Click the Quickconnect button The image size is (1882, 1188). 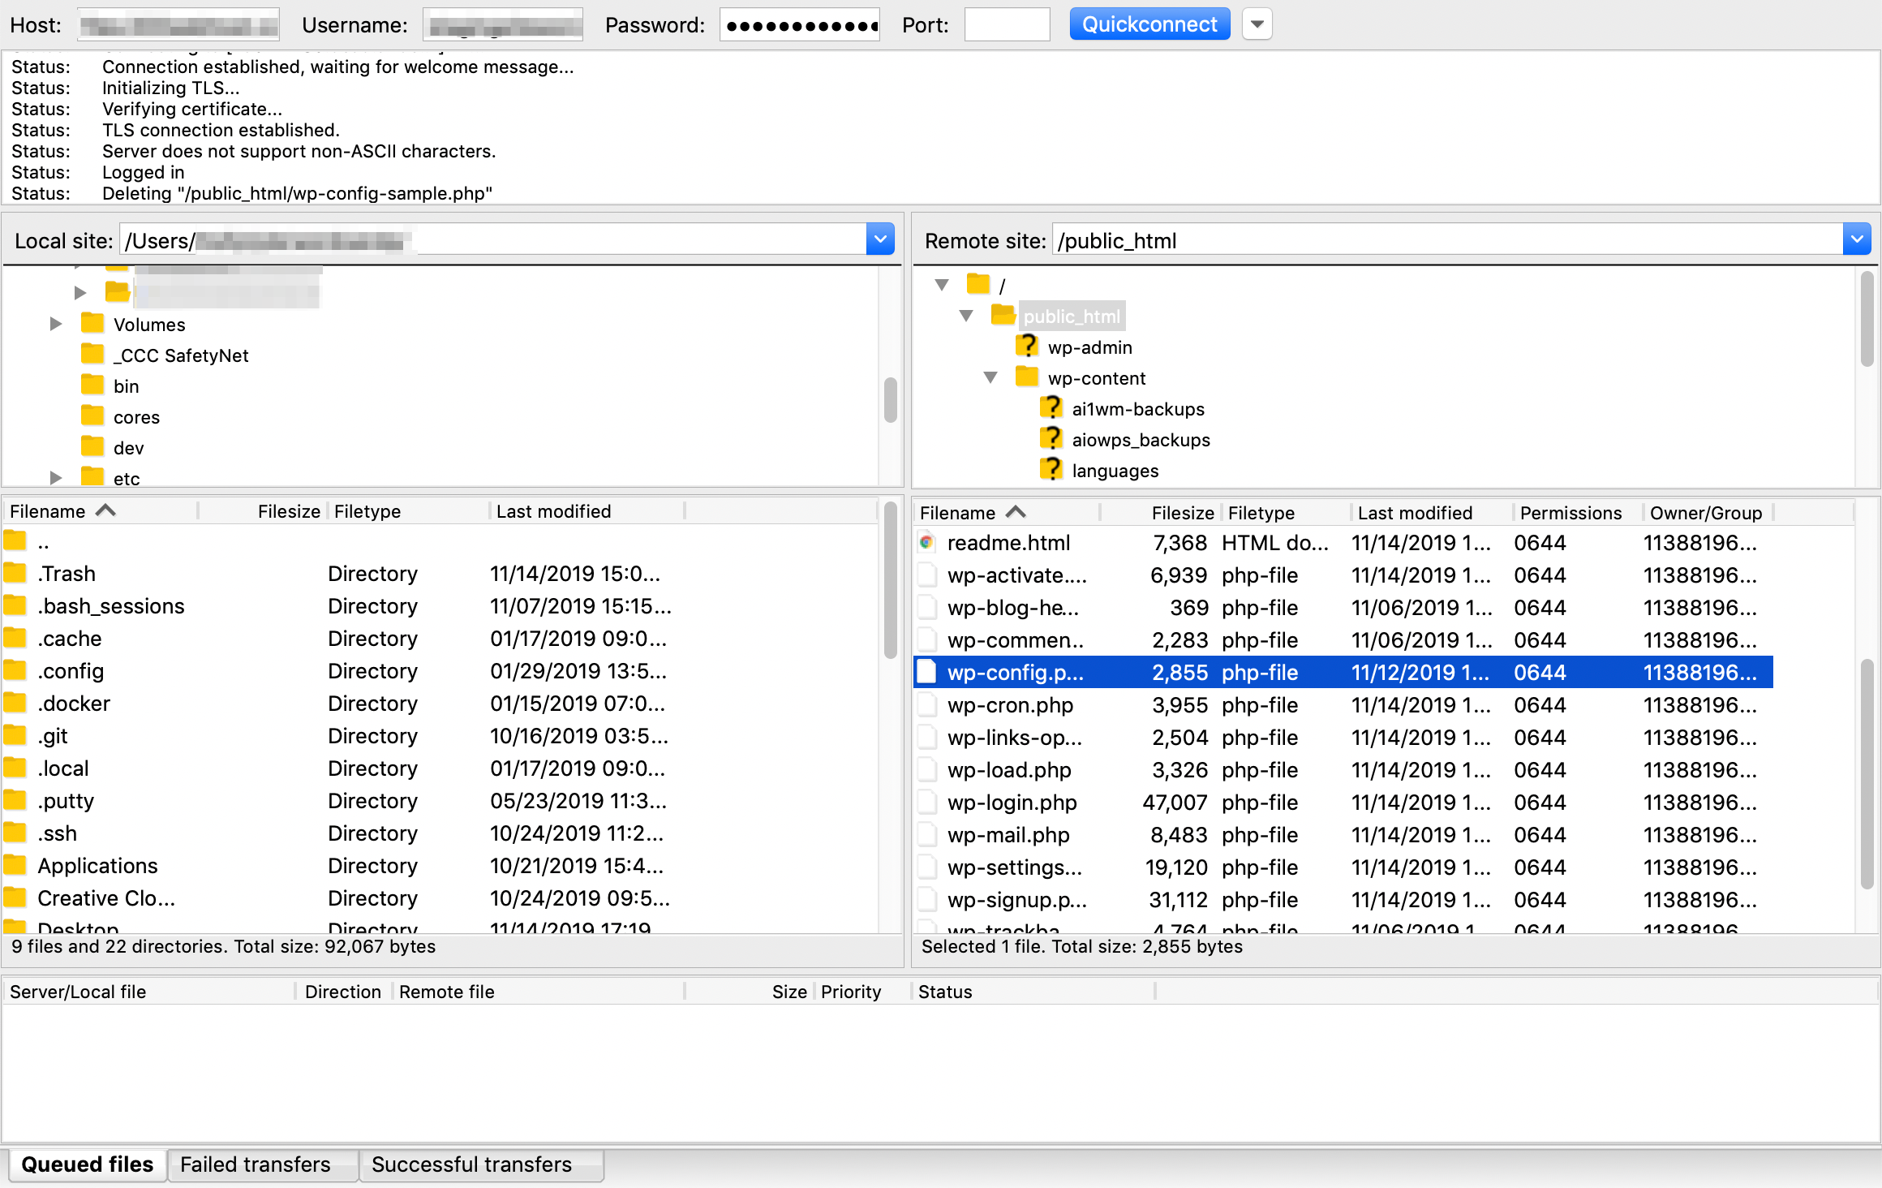tap(1149, 24)
